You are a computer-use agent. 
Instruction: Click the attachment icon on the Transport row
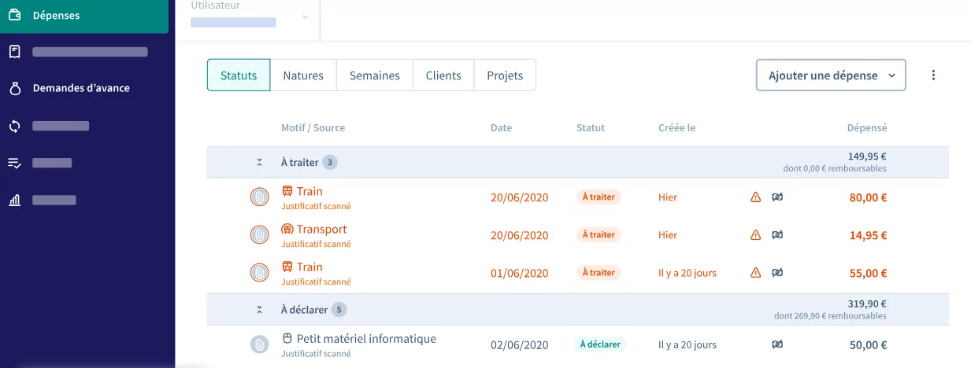pyautogui.click(x=259, y=235)
